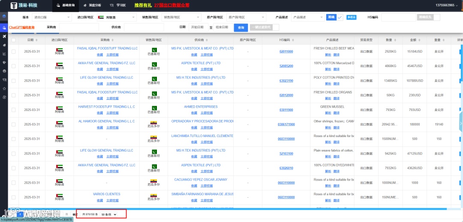
Task: Toggle the 精确 exact-match switch
Action: point(335,18)
